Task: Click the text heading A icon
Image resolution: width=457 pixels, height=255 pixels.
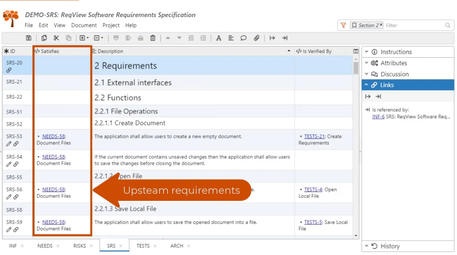Action: point(219,38)
